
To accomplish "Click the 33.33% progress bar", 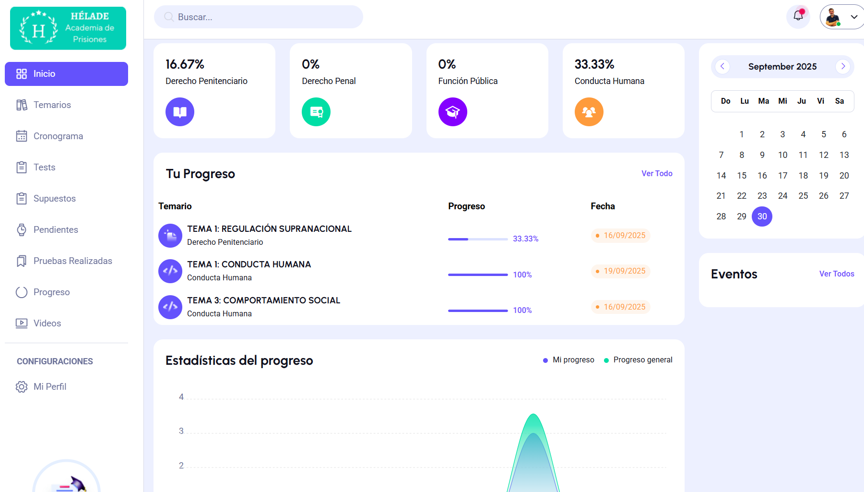I will [x=477, y=239].
